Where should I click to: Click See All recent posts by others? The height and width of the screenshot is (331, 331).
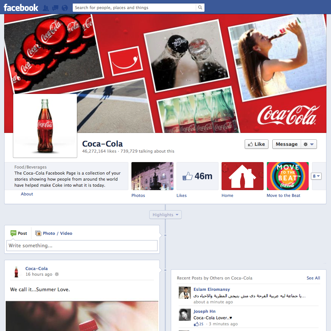[313, 278]
